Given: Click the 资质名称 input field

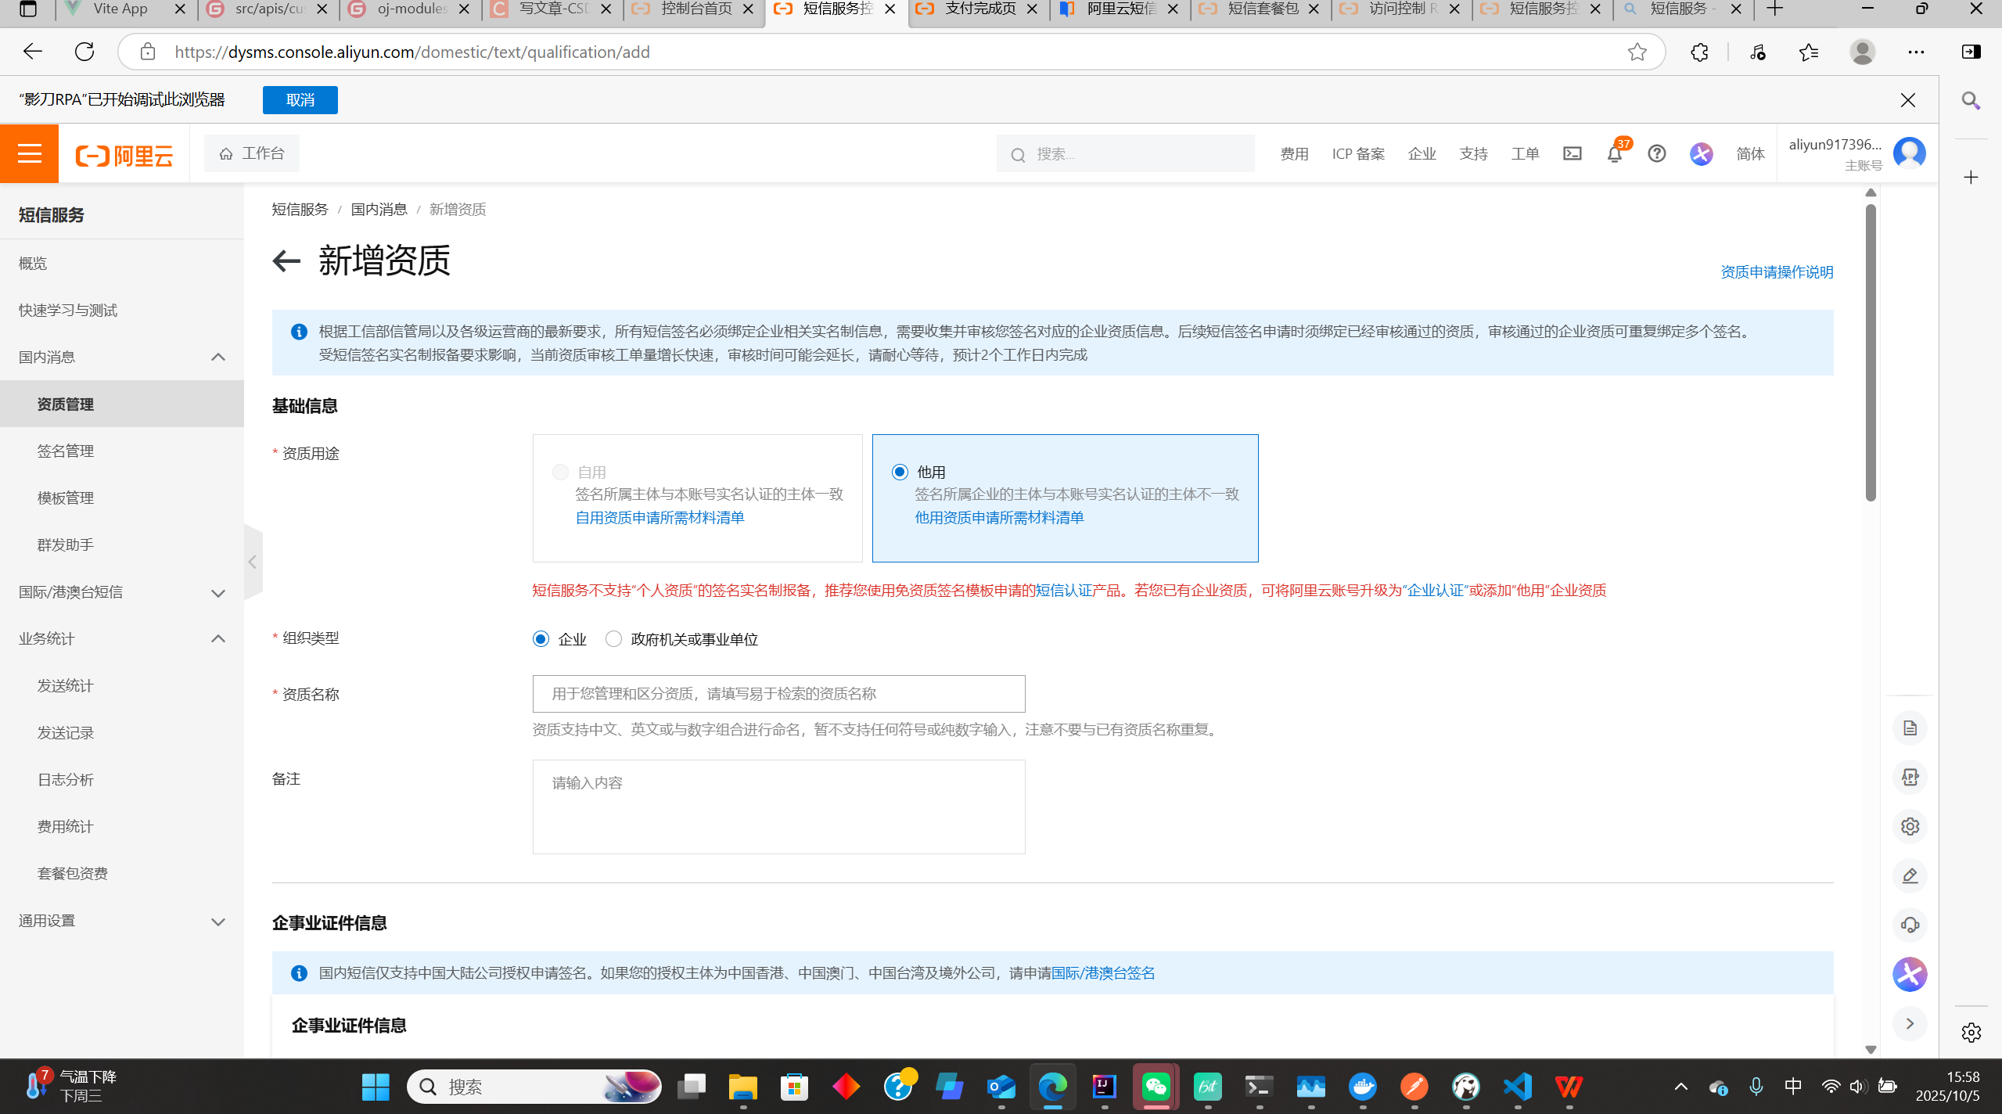Looking at the screenshot, I should pos(778,694).
